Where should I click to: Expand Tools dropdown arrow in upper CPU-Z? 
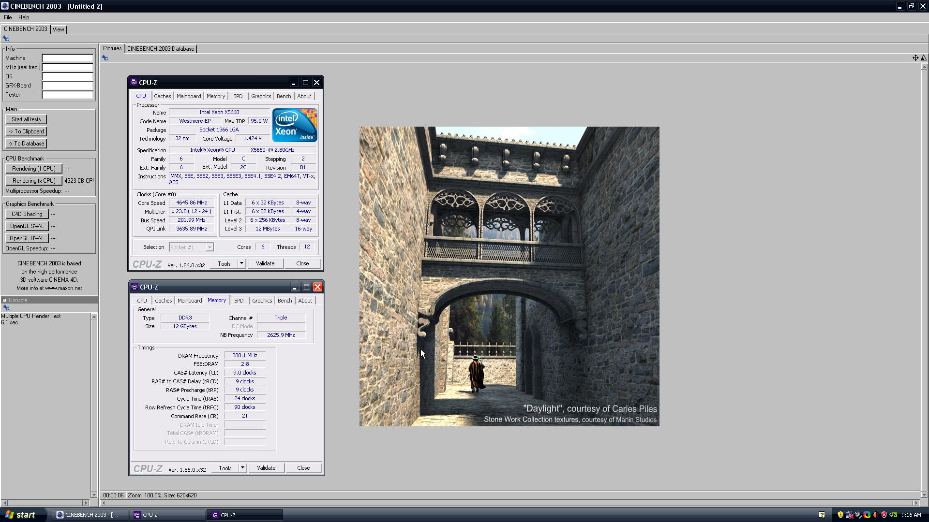(x=241, y=263)
